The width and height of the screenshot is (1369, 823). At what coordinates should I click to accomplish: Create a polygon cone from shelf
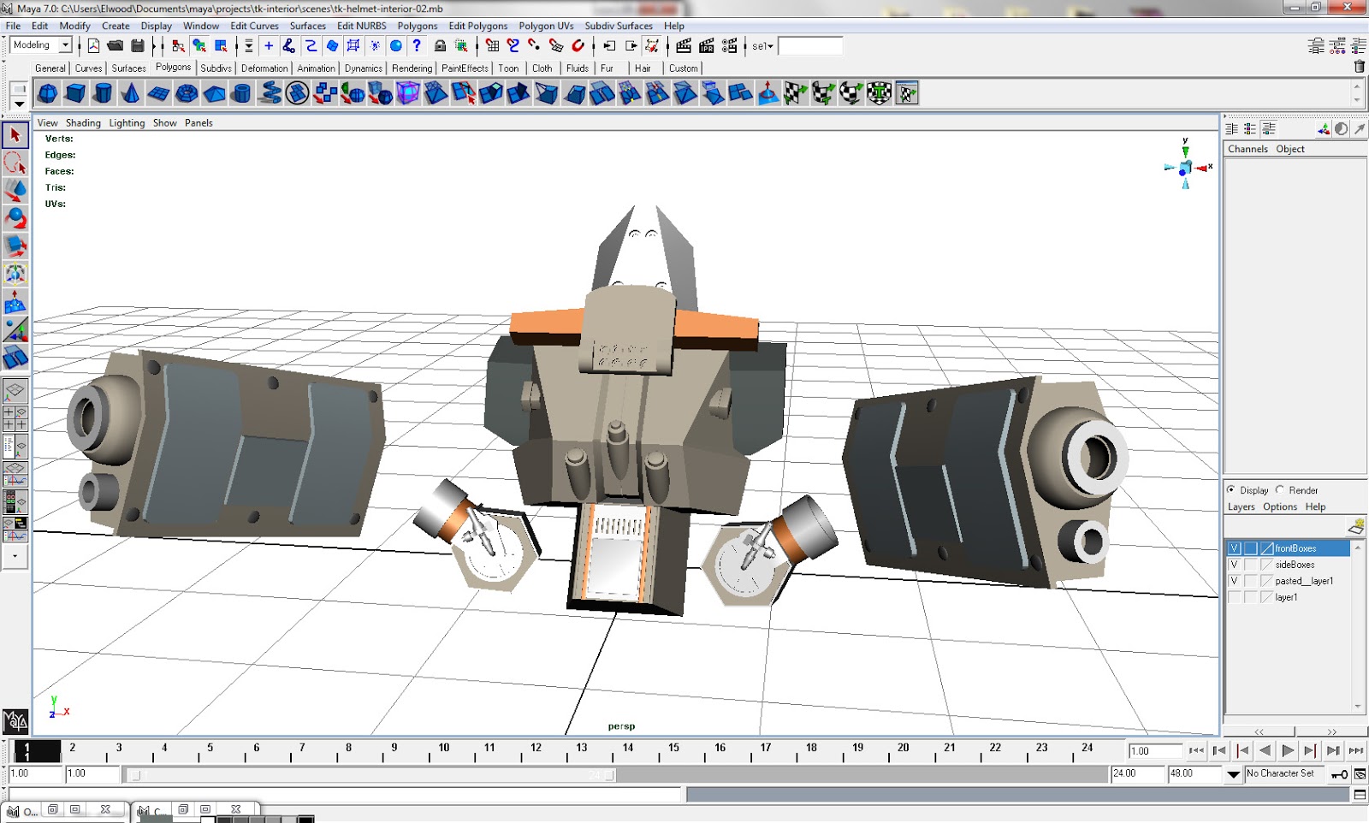point(130,93)
